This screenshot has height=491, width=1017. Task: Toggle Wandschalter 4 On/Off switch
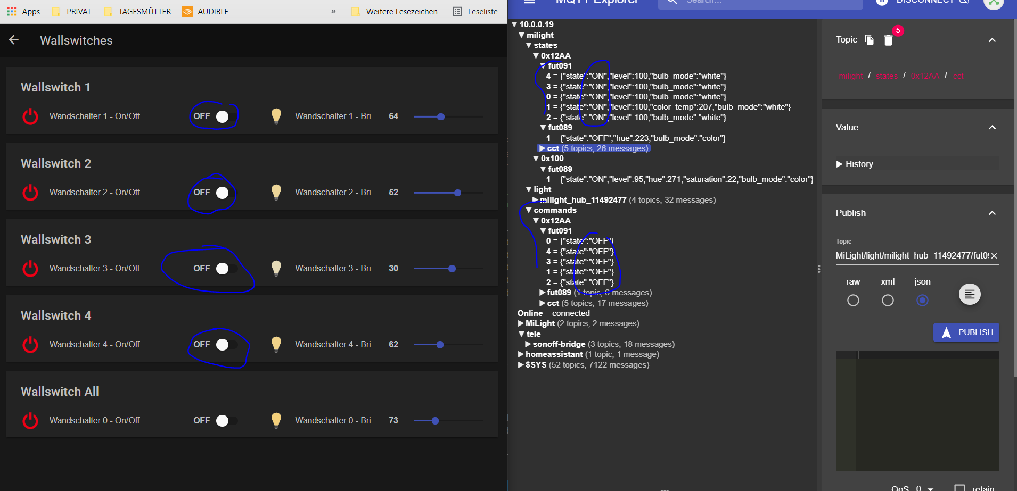tap(226, 345)
